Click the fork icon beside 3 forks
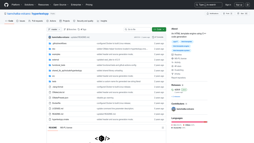 point(172,74)
